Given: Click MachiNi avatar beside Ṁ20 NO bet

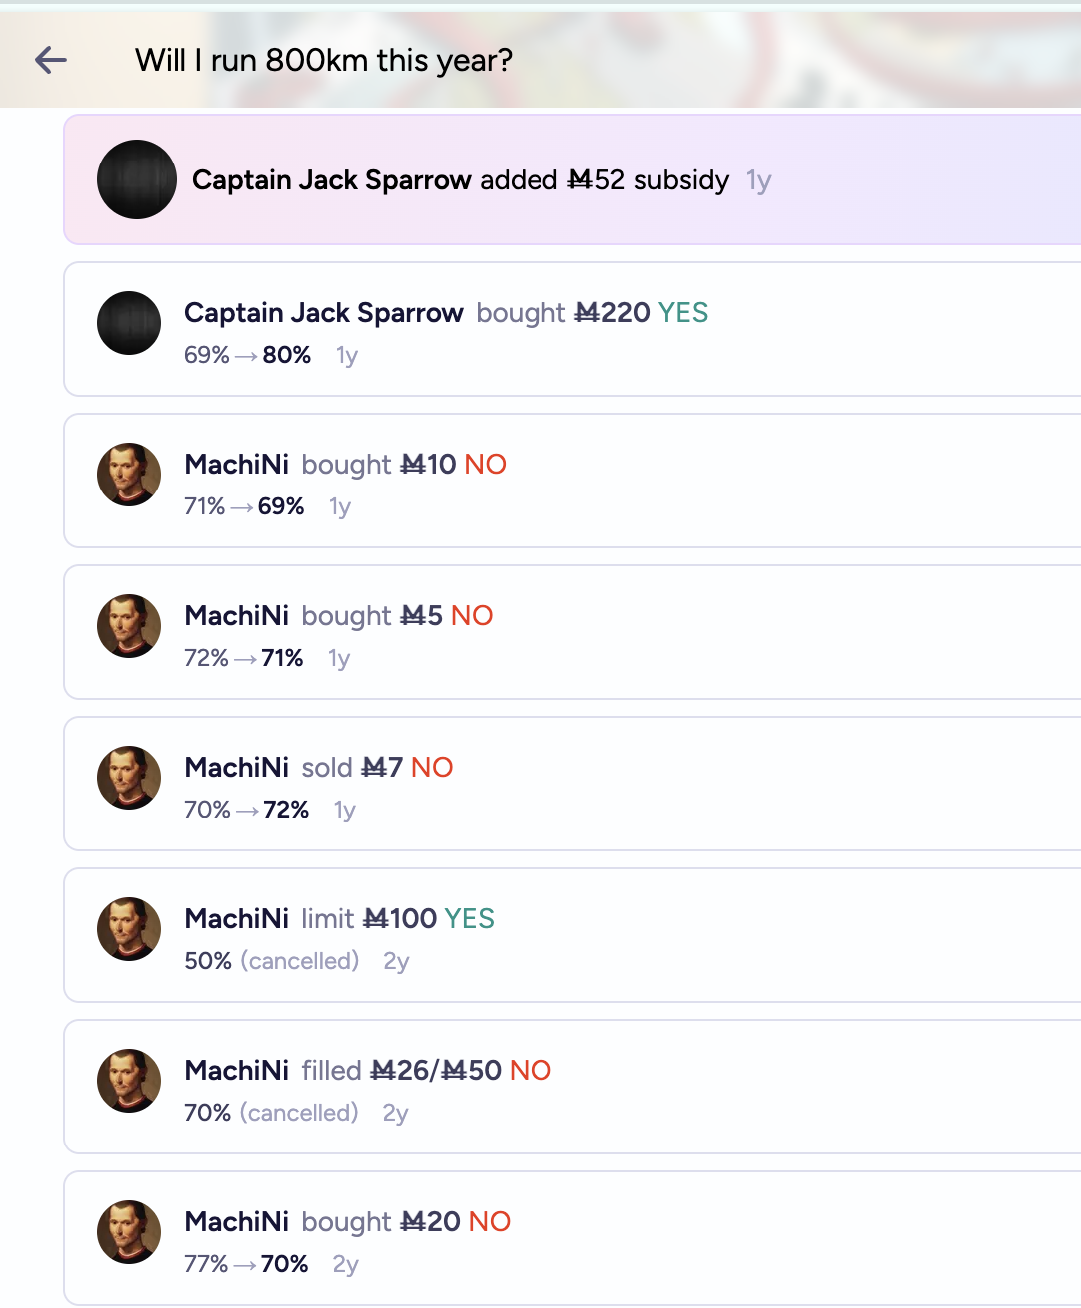Looking at the screenshot, I should (129, 1232).
